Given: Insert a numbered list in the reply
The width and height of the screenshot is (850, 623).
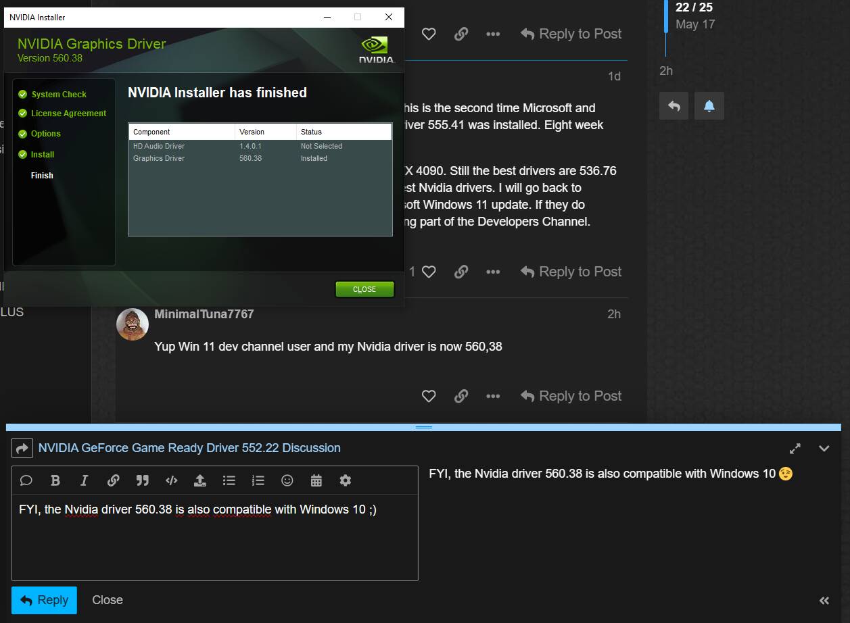Looking at the screenshot, I should tap(258, 480).
